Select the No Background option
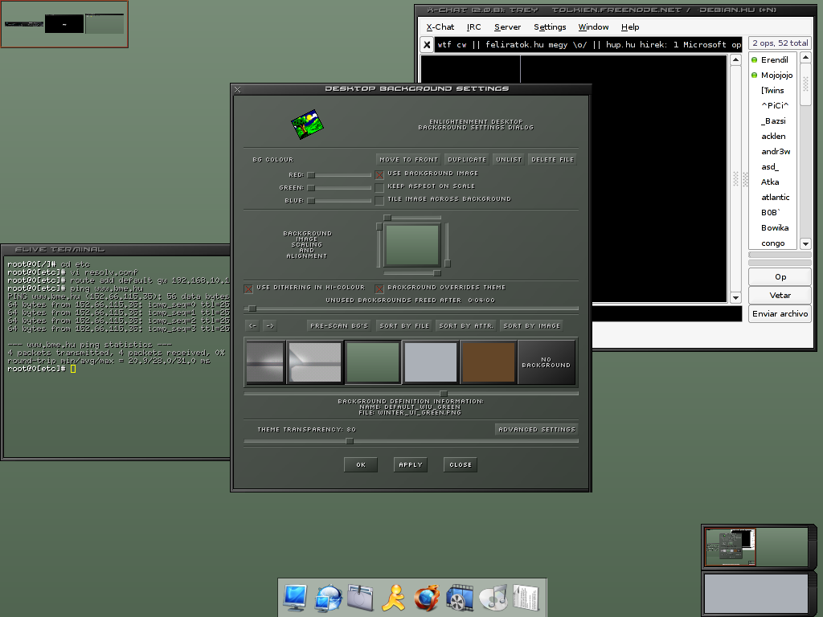Screen dimensions: 823x617 [546, 362]
